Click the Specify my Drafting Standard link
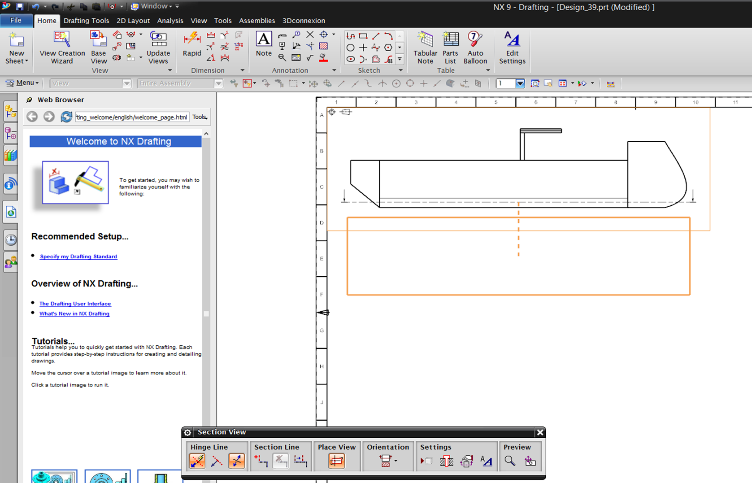The width and height of the screenshot is (752, 483). (78, 256)
